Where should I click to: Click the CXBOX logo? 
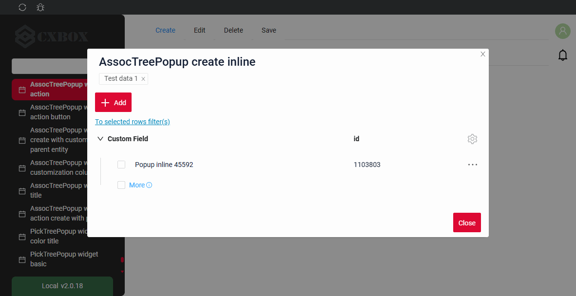pos(52,37)
